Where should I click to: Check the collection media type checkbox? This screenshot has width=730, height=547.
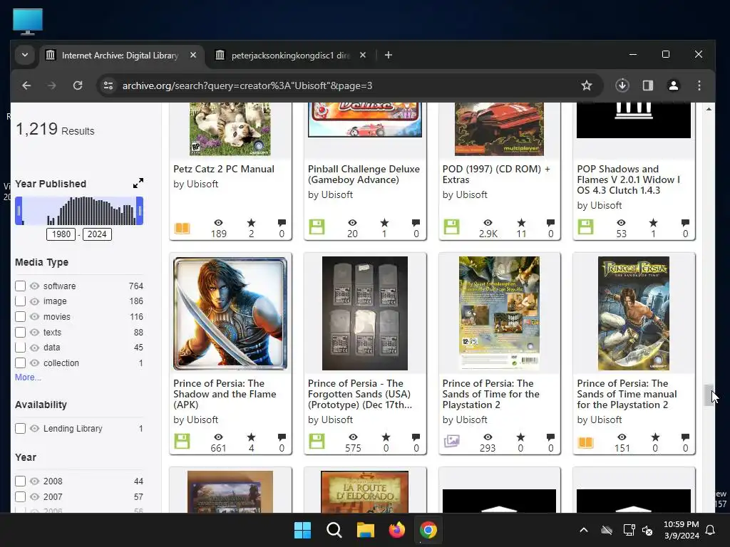pos(20,363)
